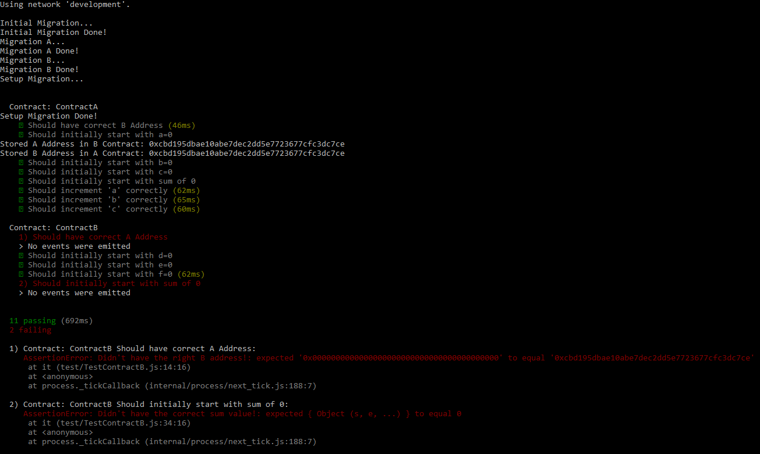
Task: Select 'Should initially start with b=0' line
Action: [x=96, y=163]
